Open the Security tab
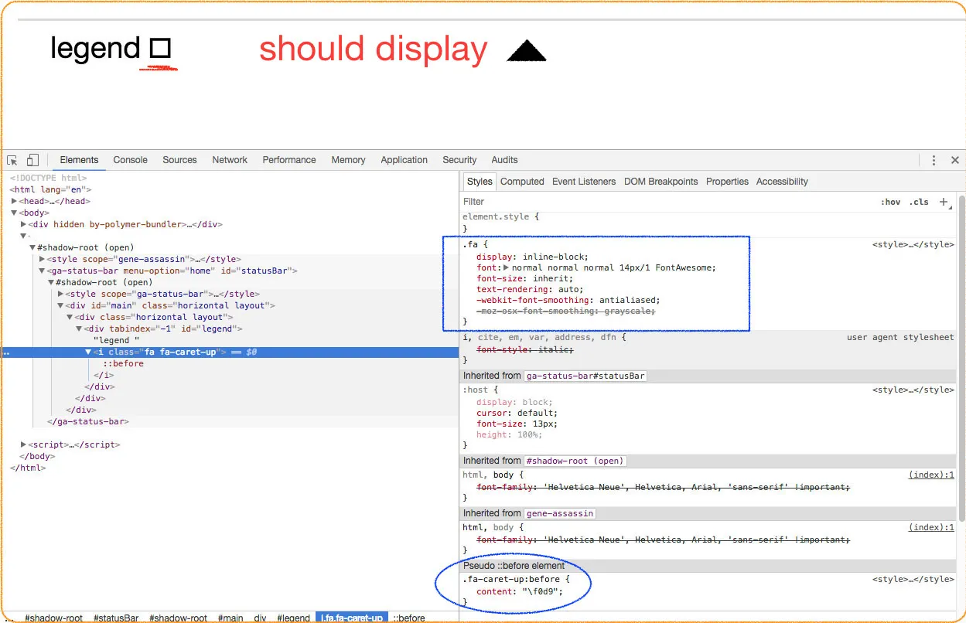966x623 pixels. 459,160
